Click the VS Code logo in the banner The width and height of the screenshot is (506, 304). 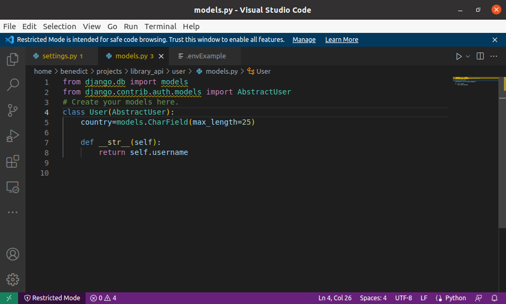[10, 40]
